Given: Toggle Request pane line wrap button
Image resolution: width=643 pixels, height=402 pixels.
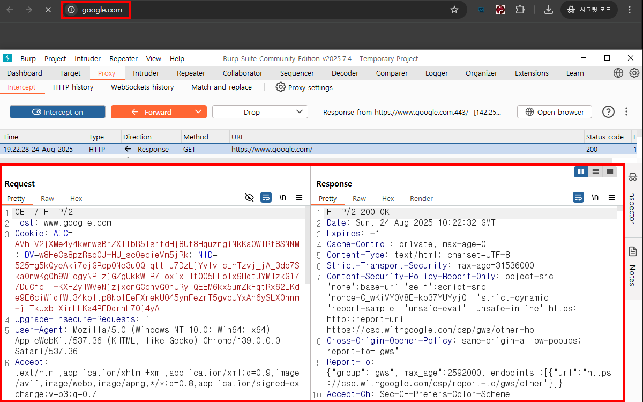Looking at the screenshot, I should tap(266, 198).
